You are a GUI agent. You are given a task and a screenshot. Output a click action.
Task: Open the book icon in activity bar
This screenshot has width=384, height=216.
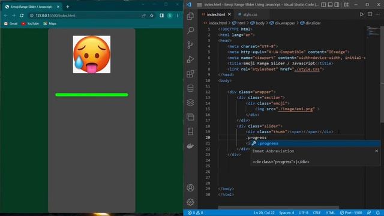coord(191,131)
